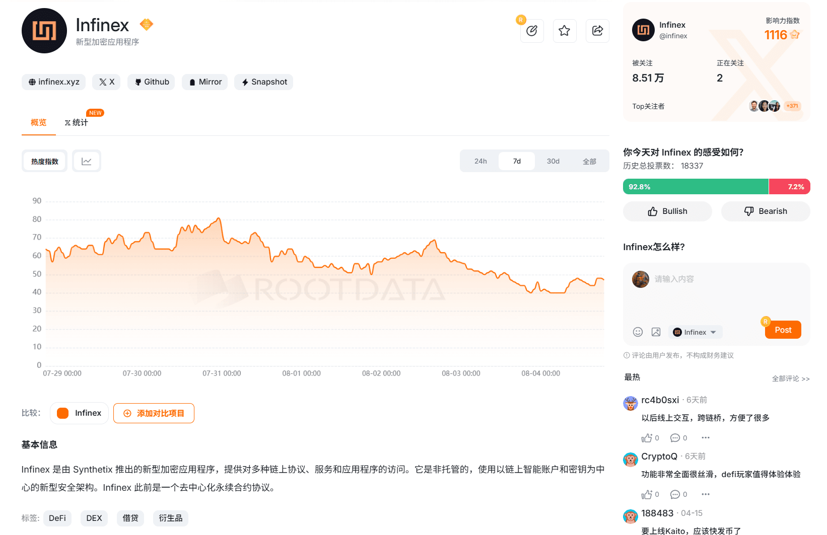Open 188483 user profile
Image resolution: width=827 pixels, height=535 pixels.
(657, 513)
